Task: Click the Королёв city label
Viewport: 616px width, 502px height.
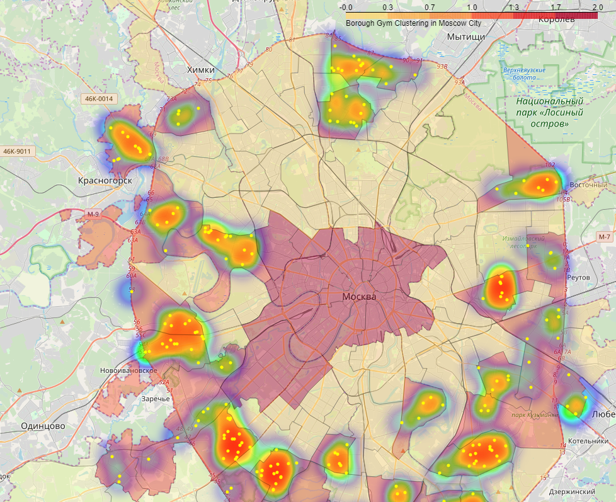Action: pos(556,19)
